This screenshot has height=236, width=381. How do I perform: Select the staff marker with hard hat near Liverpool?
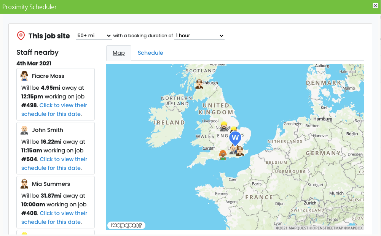[224, 126]
